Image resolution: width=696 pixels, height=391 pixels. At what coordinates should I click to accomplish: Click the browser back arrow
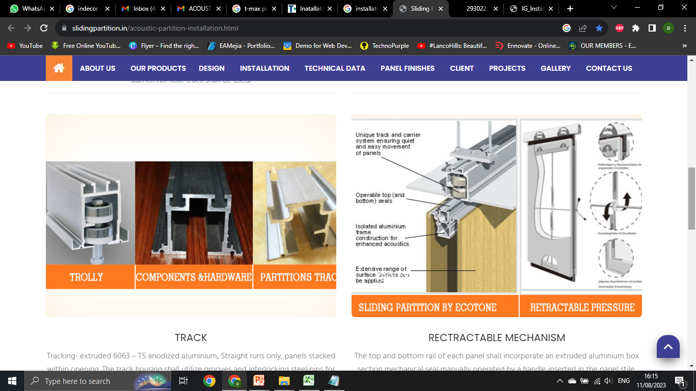click(11, 28)
